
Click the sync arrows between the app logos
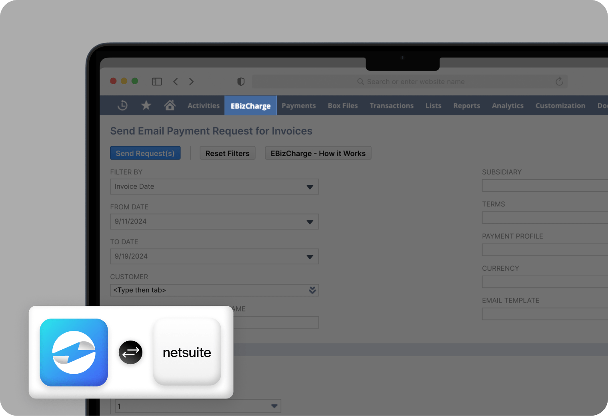[130, 352]
